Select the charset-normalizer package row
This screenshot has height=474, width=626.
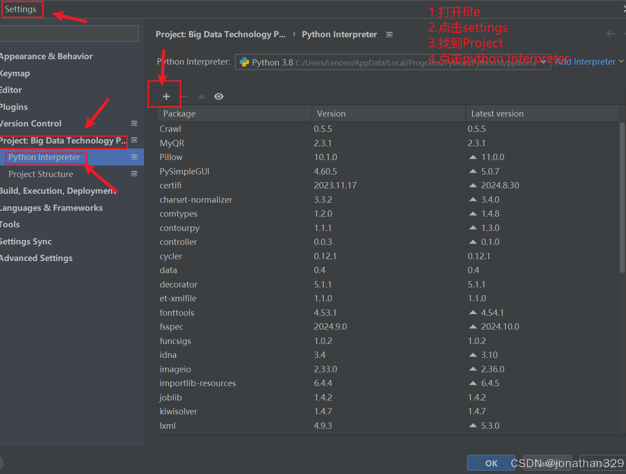click(x=388, y=200)
